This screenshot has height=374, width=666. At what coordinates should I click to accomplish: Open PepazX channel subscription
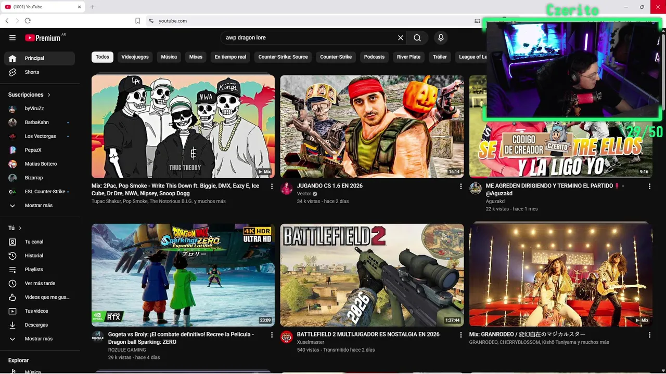(40, 150)
